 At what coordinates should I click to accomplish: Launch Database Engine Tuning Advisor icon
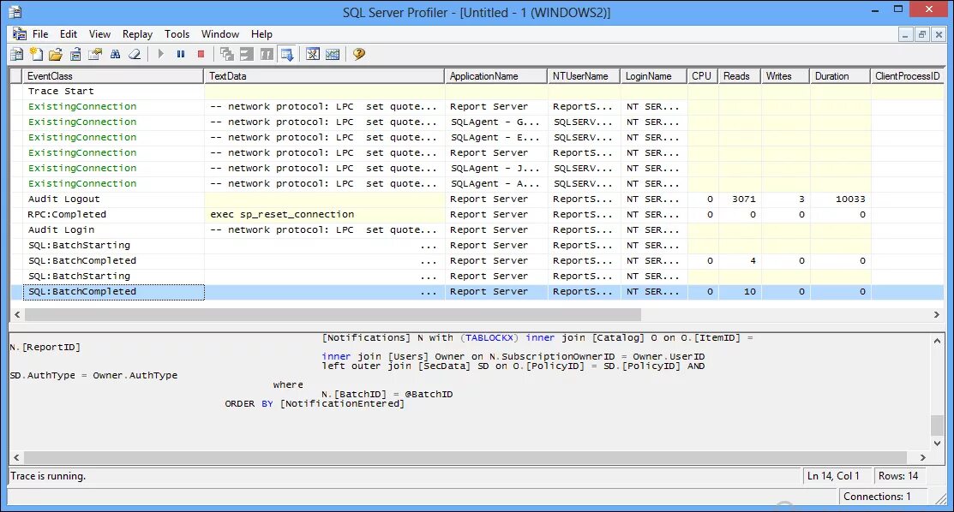click(x=313, y=54)
